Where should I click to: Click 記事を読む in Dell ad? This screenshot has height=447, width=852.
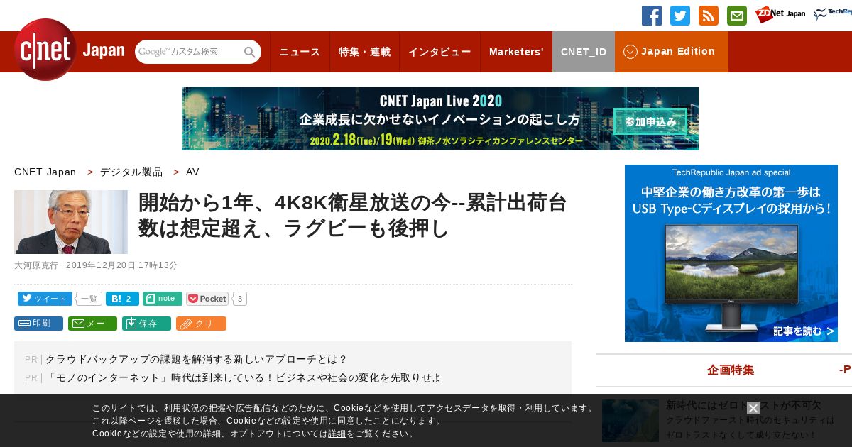pyautogui.click(x=804, y=331)
